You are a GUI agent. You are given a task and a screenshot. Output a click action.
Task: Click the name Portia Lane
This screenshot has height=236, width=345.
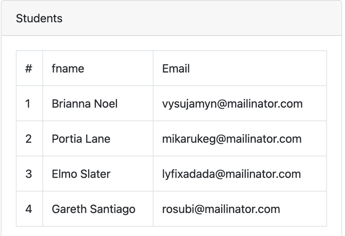[x=81, y=139]
